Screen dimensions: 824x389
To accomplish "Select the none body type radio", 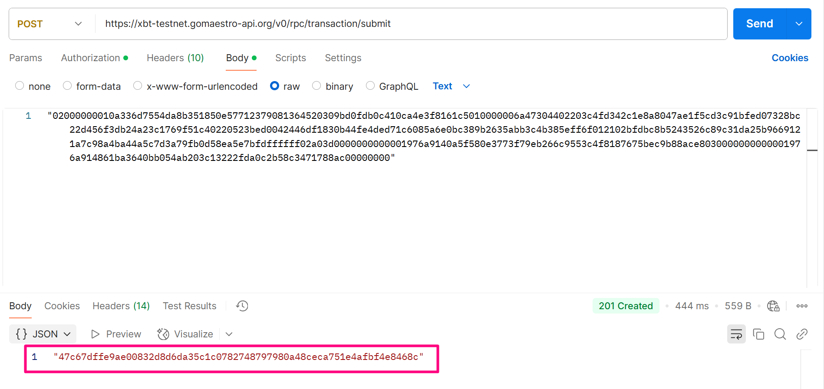I will click(20, 86).
